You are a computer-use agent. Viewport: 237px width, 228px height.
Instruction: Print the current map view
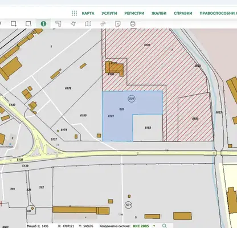(x=133, y=24)
